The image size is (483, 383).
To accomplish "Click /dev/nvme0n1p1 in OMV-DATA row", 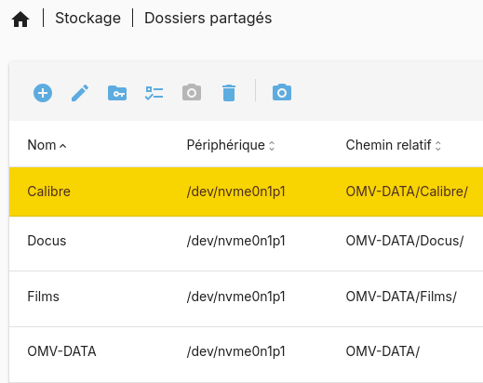I will (235, 351).
